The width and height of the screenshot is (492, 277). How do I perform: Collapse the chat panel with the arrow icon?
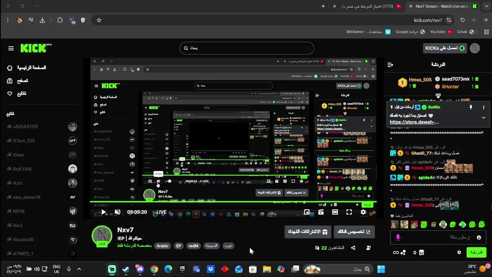[x=390, y=65]
